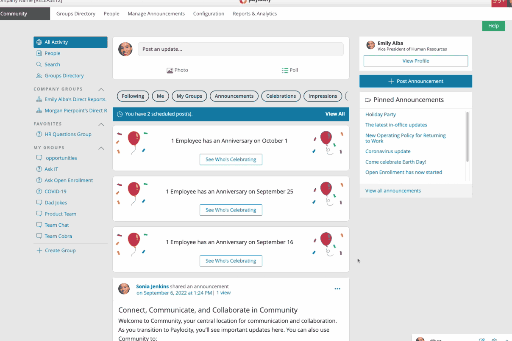The height and width of the screenshot is (341, 512).
Task: Filter the feed by Me
Action: tap(160, 96)
